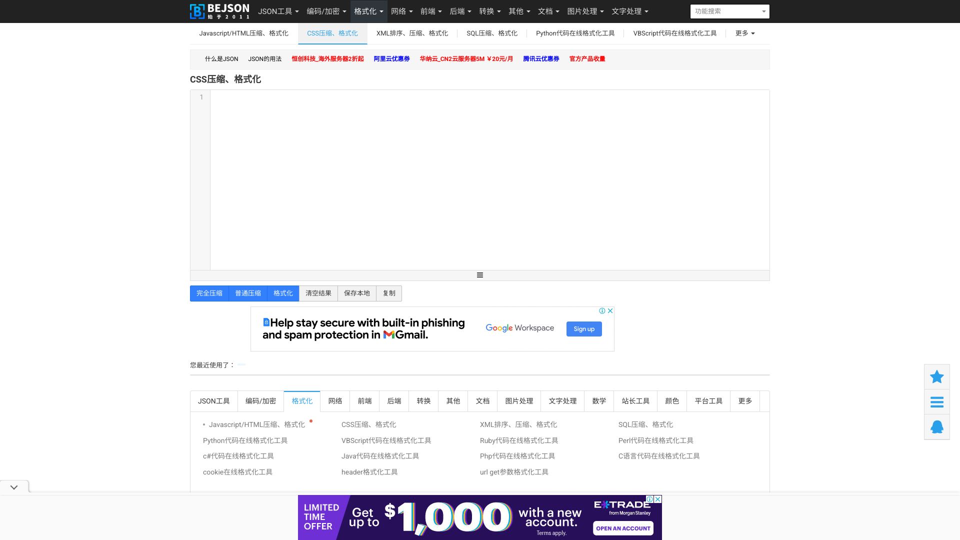The image size is (960, 540).
Task: Expand the 更多 sub-navigation dropdown
Action: tap(744, 33)
